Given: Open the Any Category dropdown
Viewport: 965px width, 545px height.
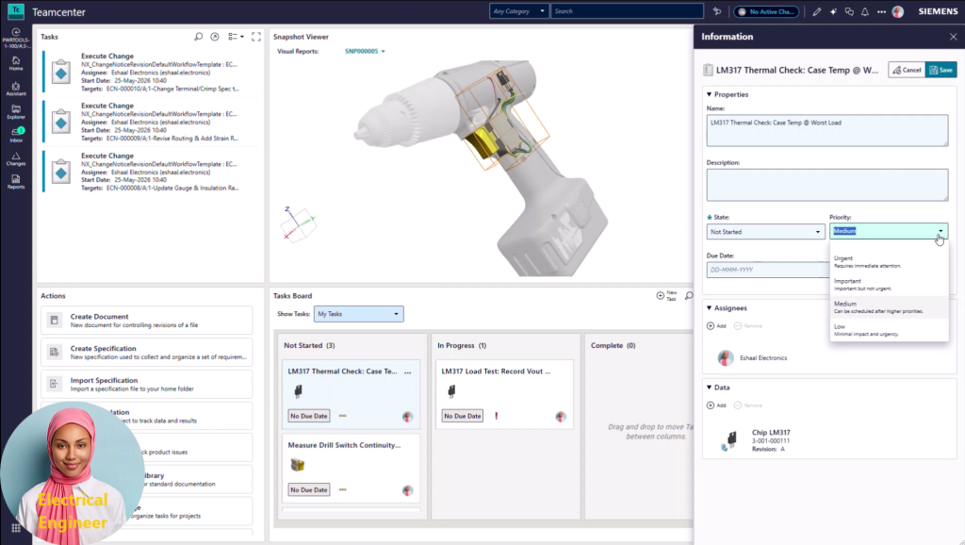Looking at the screenshot, I should click(x=518, y=11).
